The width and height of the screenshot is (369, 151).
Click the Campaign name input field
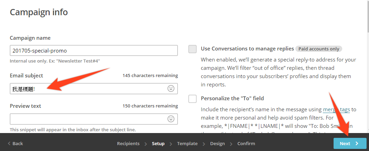click(94, 50)
